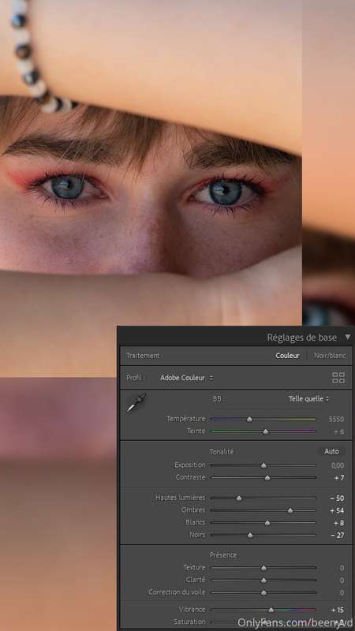Click the Tonalité section label
355x631 pixels.
tap(222, 451)
